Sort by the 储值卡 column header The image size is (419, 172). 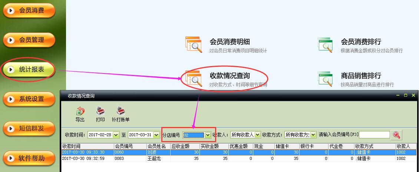pos(287,147)
